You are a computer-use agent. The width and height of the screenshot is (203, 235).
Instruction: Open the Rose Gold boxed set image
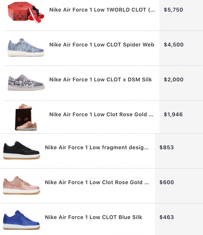tap(26, 117)
